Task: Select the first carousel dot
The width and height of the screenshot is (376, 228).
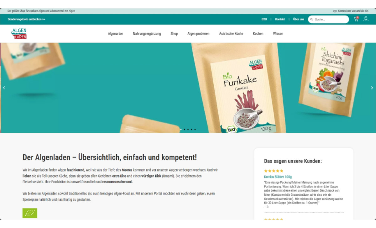Action: click(x=181, y=130)
